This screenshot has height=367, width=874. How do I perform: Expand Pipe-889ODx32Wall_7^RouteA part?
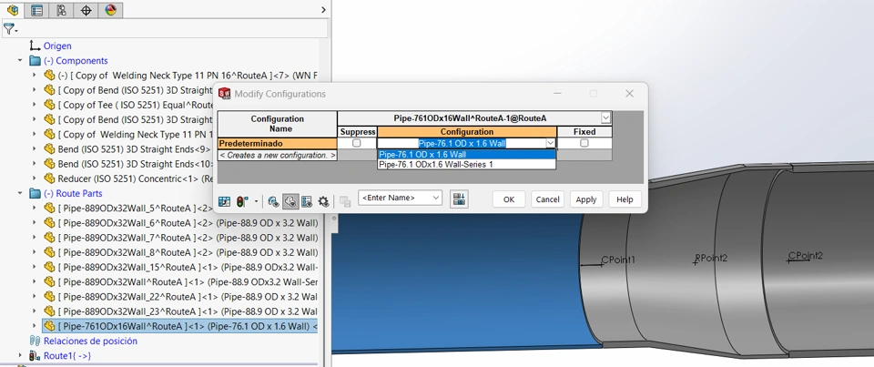point(35,238)
